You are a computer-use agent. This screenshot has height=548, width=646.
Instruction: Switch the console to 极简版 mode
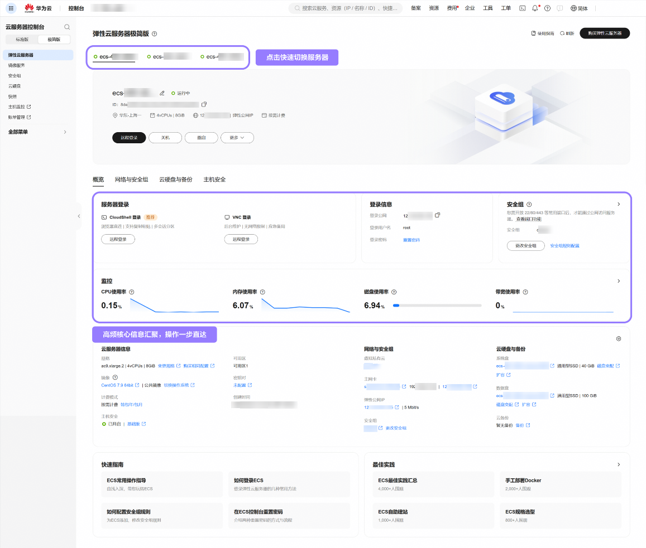54,40
